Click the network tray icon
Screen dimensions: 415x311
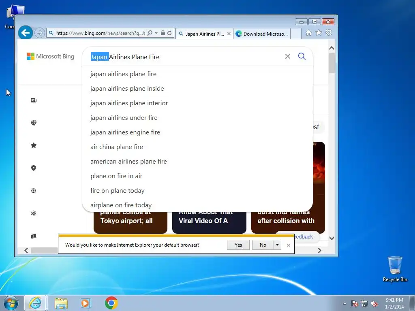(364, 303)
